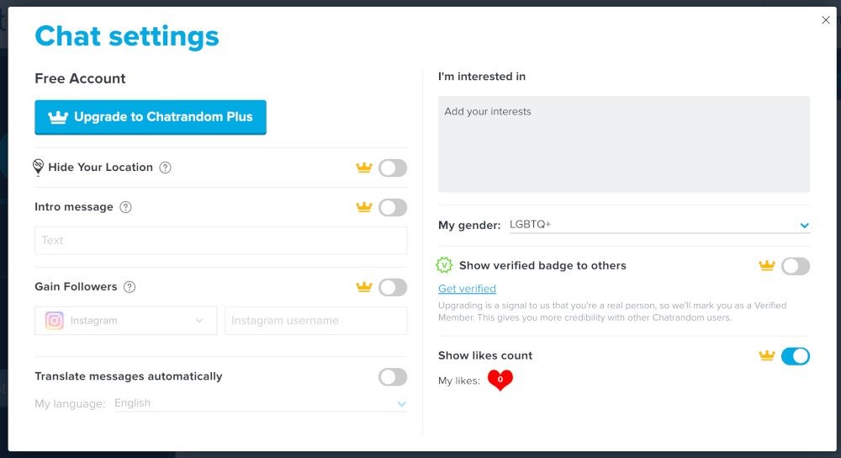The height and width of the screenshot is (458, 841).
Task: Click Upgrade to Chatrandom Plus button
Action: [x=151, y=118]
